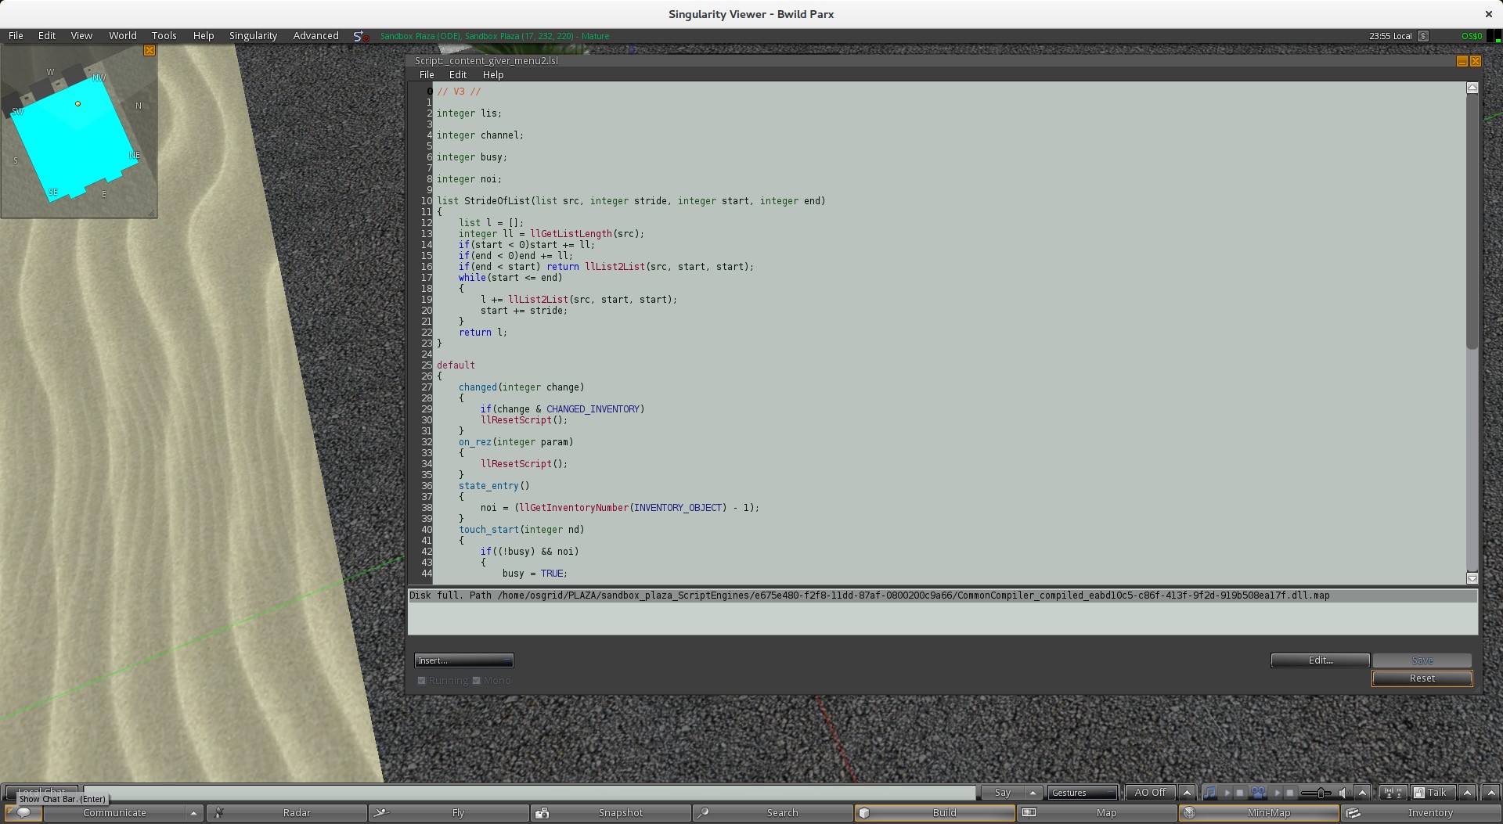
Task: Click the Build cube icon
Action: click(864, 813)
